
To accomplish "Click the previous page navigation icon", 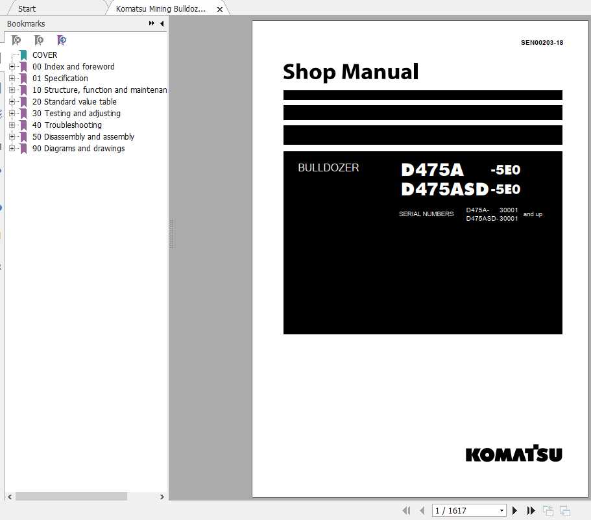I will coord(421,510).
